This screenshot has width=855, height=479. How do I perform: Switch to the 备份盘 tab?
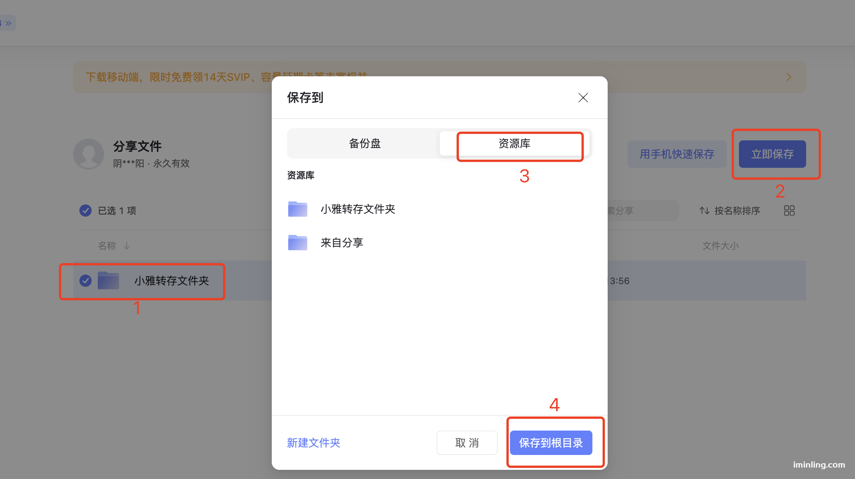coord(365,143)
